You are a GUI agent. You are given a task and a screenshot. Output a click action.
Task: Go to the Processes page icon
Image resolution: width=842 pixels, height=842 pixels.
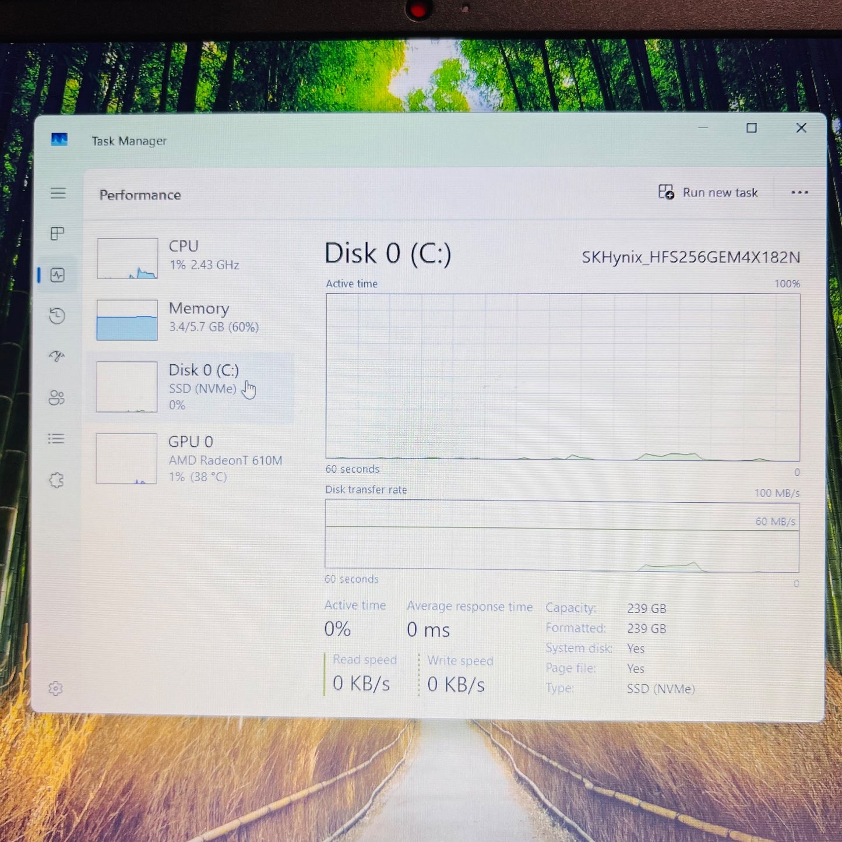tap(57, 234)
